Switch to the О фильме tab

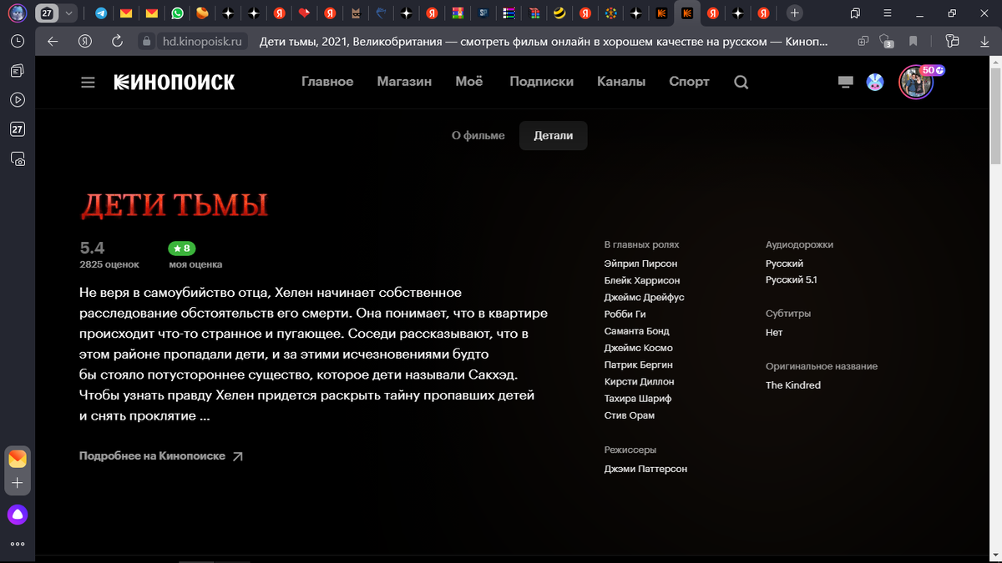coord(478,135)
